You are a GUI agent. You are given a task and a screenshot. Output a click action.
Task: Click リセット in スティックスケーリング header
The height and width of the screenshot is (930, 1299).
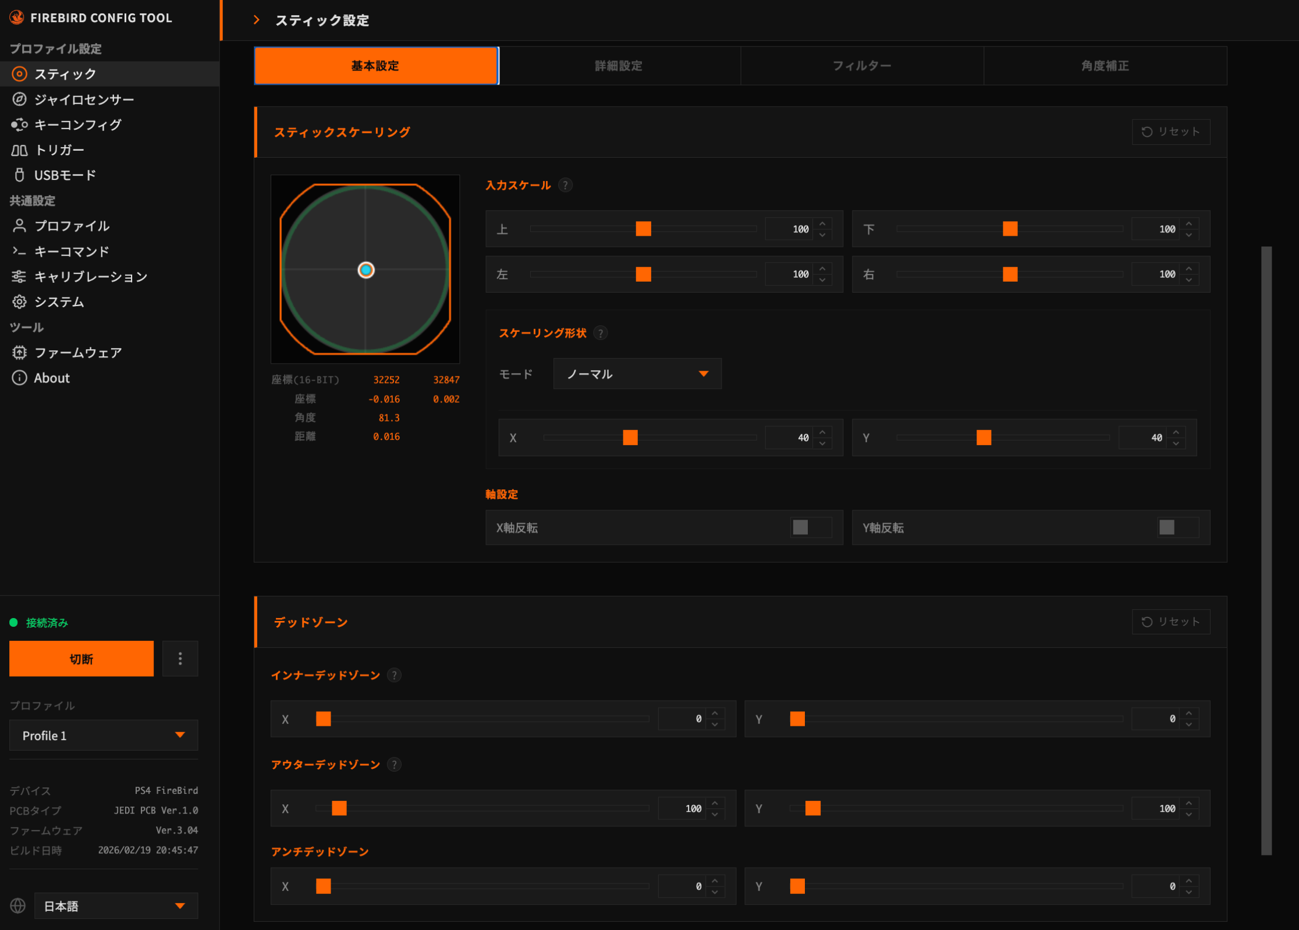coord(1170,132)
